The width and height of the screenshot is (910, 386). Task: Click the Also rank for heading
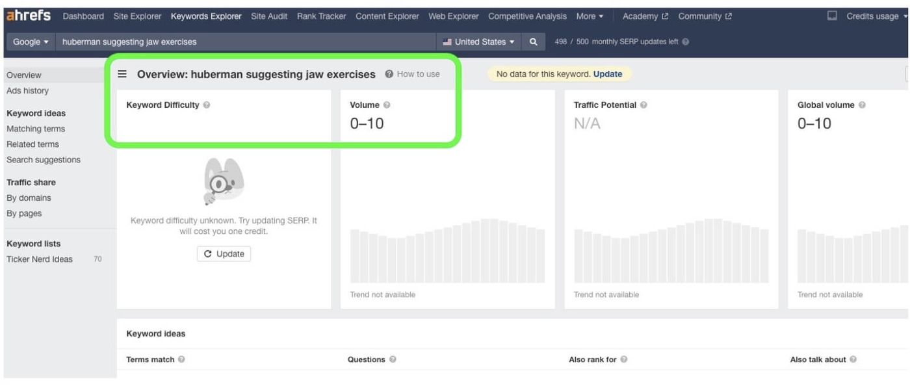[x=593, y=359]
